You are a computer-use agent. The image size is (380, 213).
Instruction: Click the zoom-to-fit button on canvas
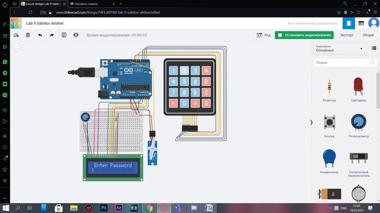tap(16, 47)
